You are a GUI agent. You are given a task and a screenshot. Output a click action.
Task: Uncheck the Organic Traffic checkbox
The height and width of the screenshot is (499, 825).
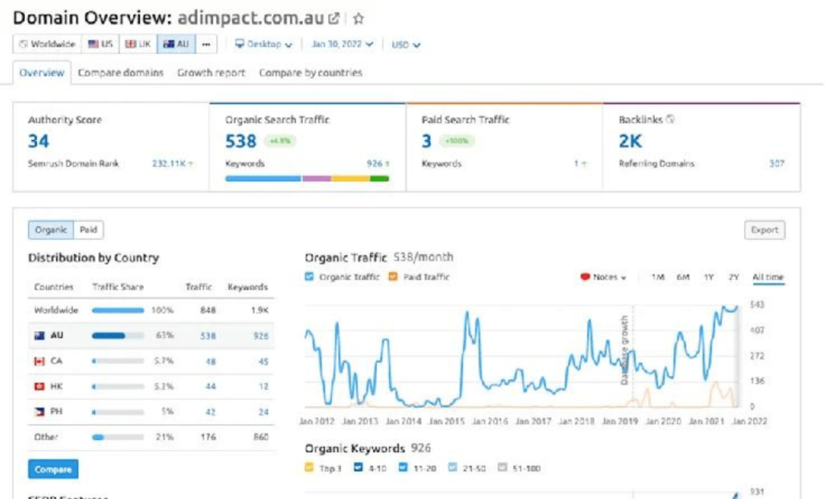point(311,277)
